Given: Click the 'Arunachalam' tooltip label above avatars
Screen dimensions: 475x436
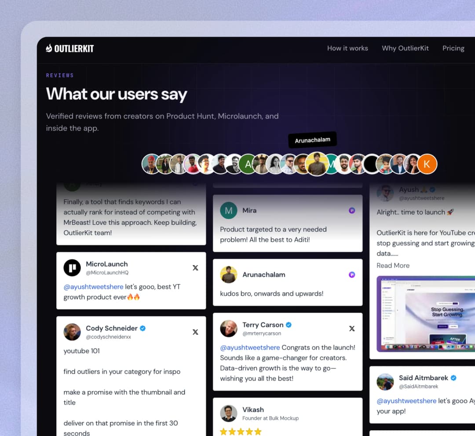Looking at the screenshot, I should pos(312,140).
